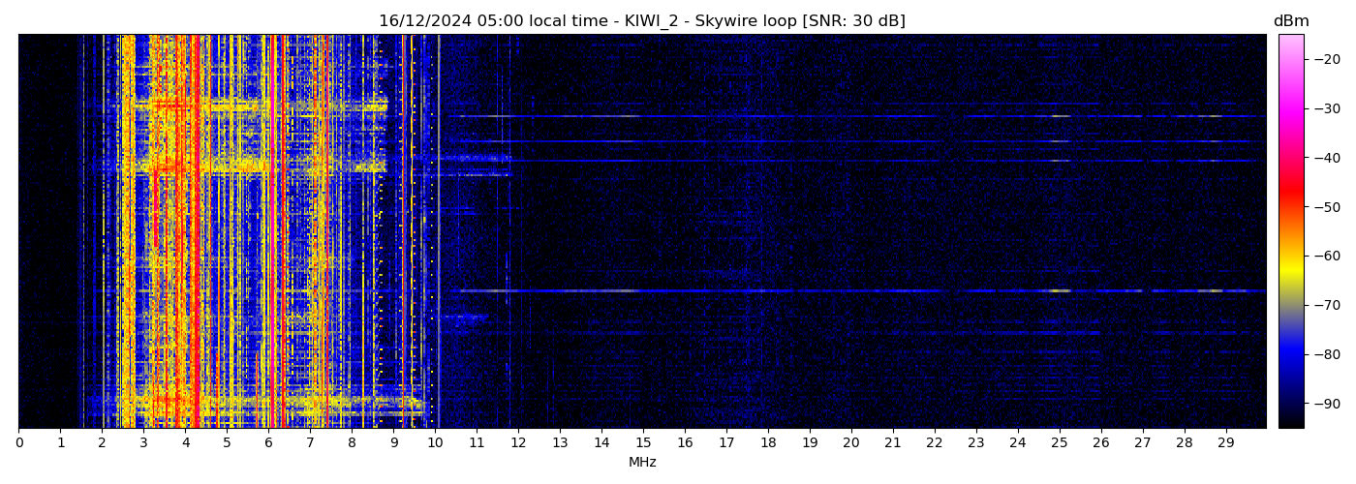Click the 0 MHz tick label
Viewport: 1356px width, 484px height.
coord(18,442)
